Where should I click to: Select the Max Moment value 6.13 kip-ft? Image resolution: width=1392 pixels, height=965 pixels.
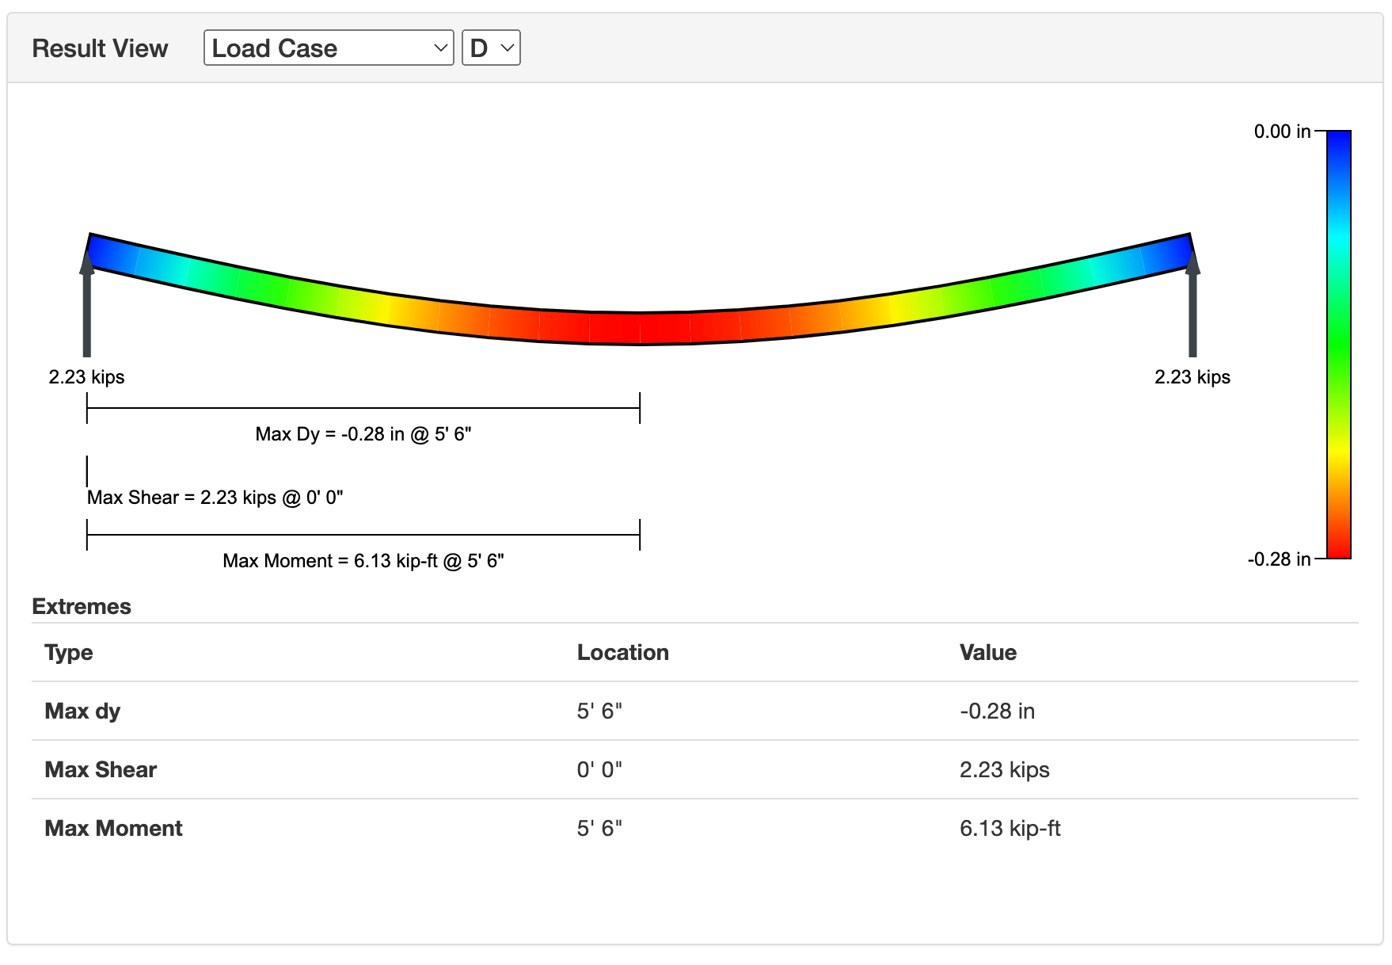coord(1011,828)
